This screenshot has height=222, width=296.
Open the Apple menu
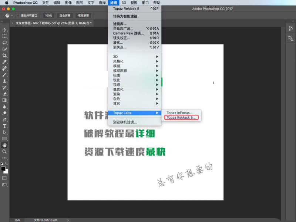pos(7,3)
